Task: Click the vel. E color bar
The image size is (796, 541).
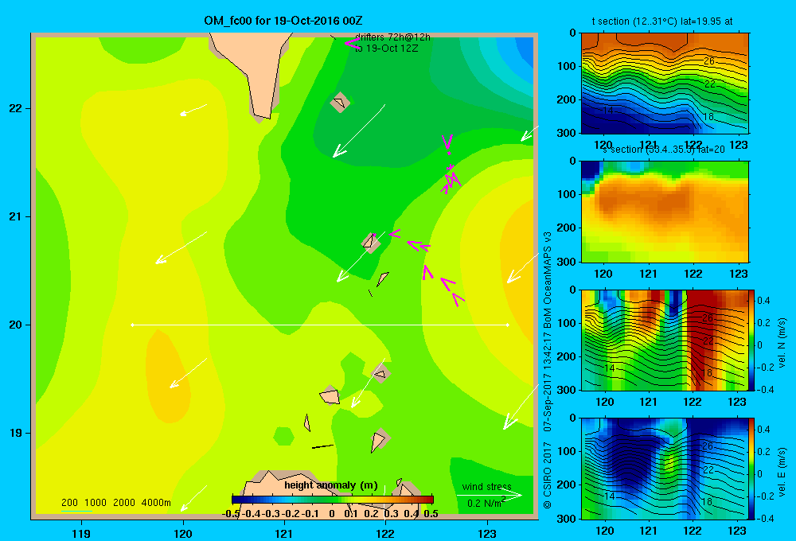Action: pos(752,469)
